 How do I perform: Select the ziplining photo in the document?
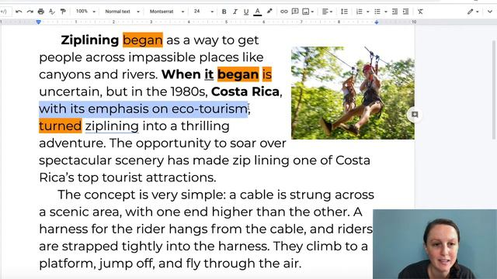[353, 93]
